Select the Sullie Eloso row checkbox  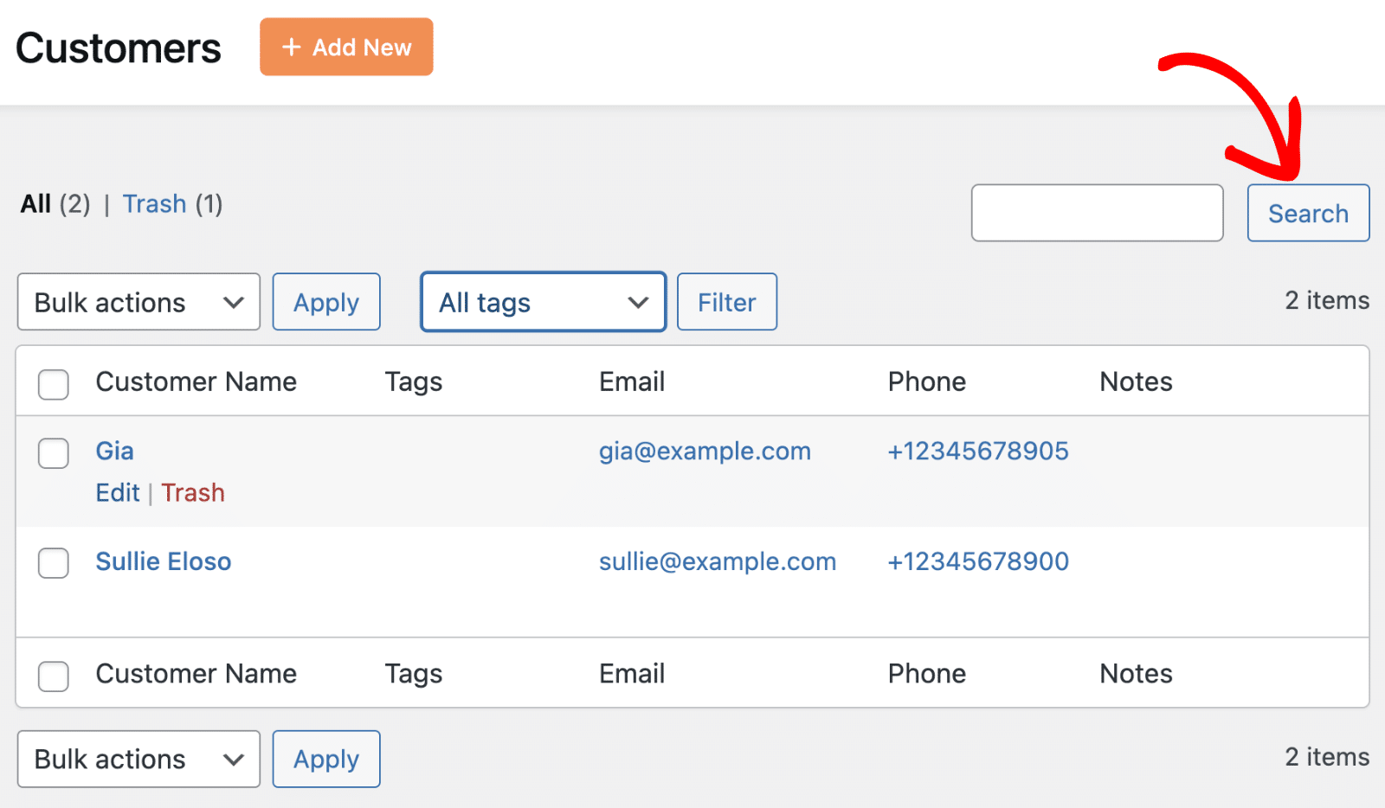point(54,562)
